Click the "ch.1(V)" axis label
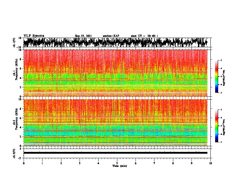 [14, 42]
